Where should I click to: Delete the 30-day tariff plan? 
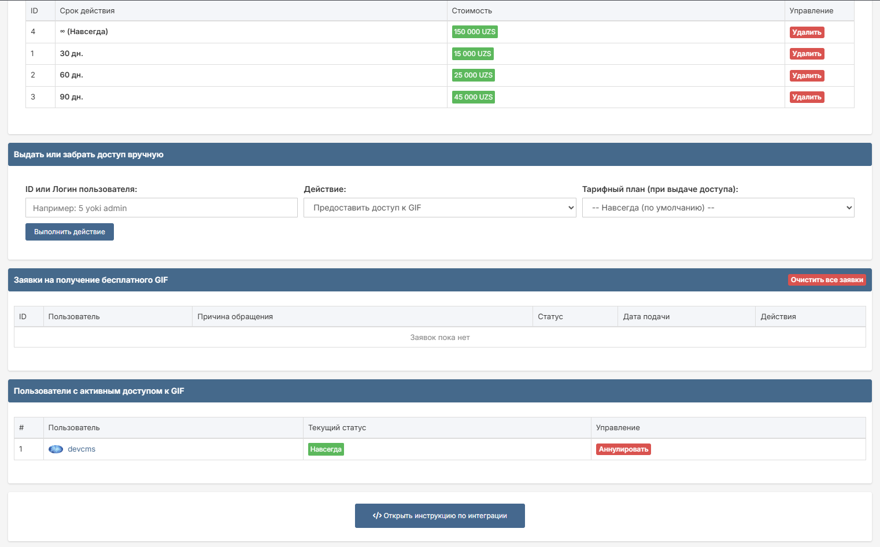[807, 54]
